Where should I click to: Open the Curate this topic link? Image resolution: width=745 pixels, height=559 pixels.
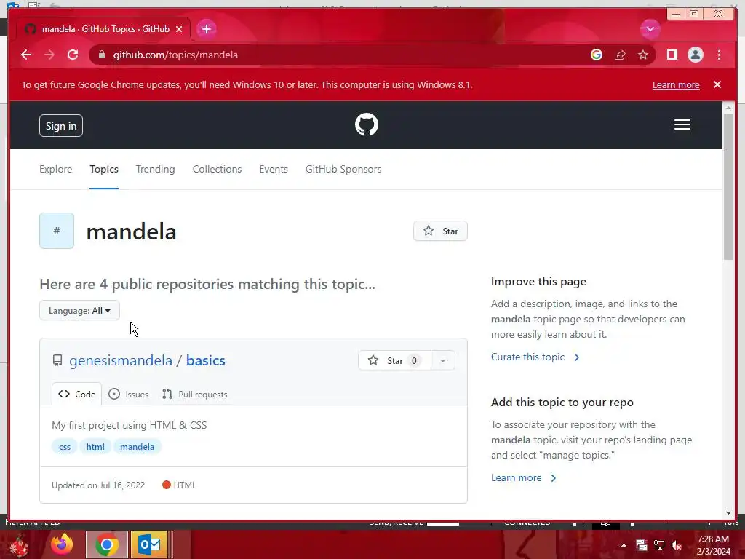(535, 357)
